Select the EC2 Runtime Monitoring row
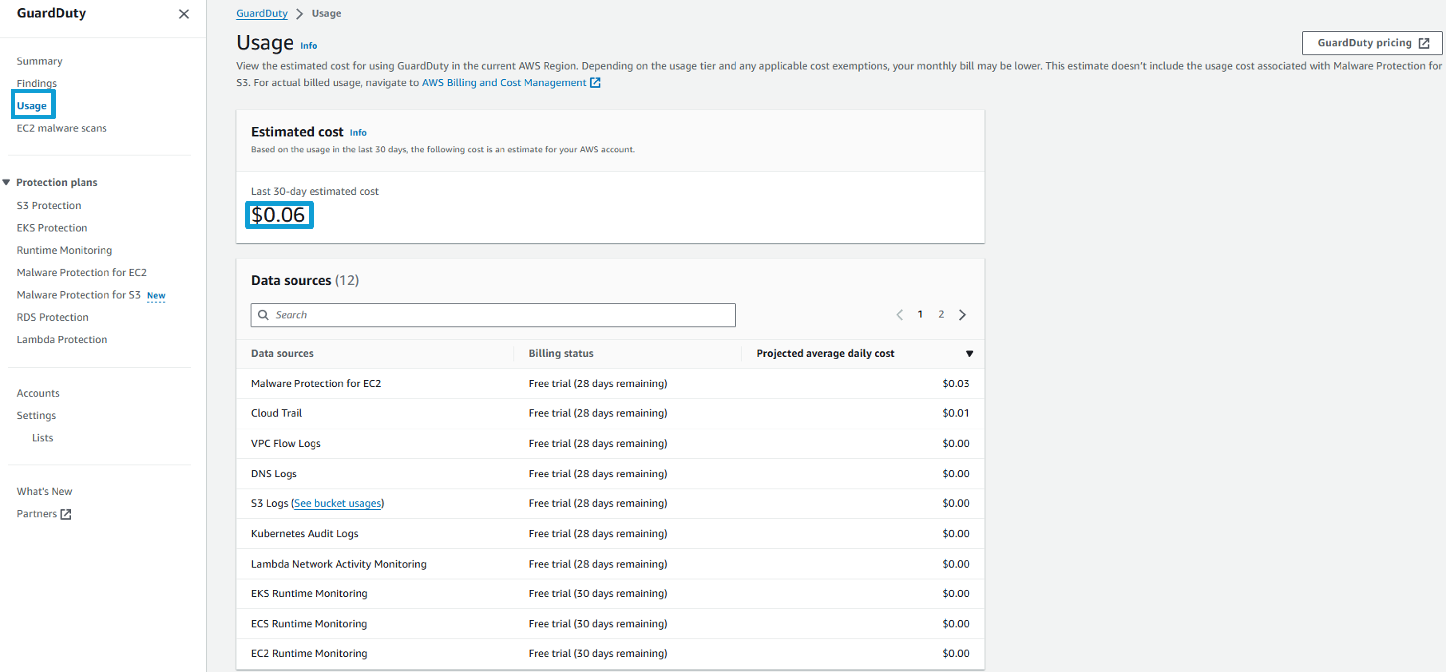This screenshot has height=672, width=1446. pos(610,654)
